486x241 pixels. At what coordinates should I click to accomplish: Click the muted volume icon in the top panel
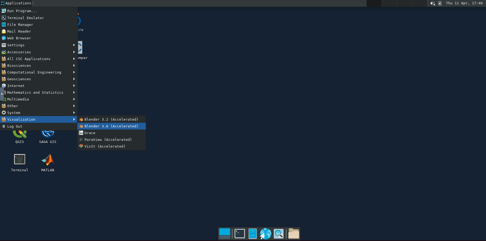coord(433,3)
